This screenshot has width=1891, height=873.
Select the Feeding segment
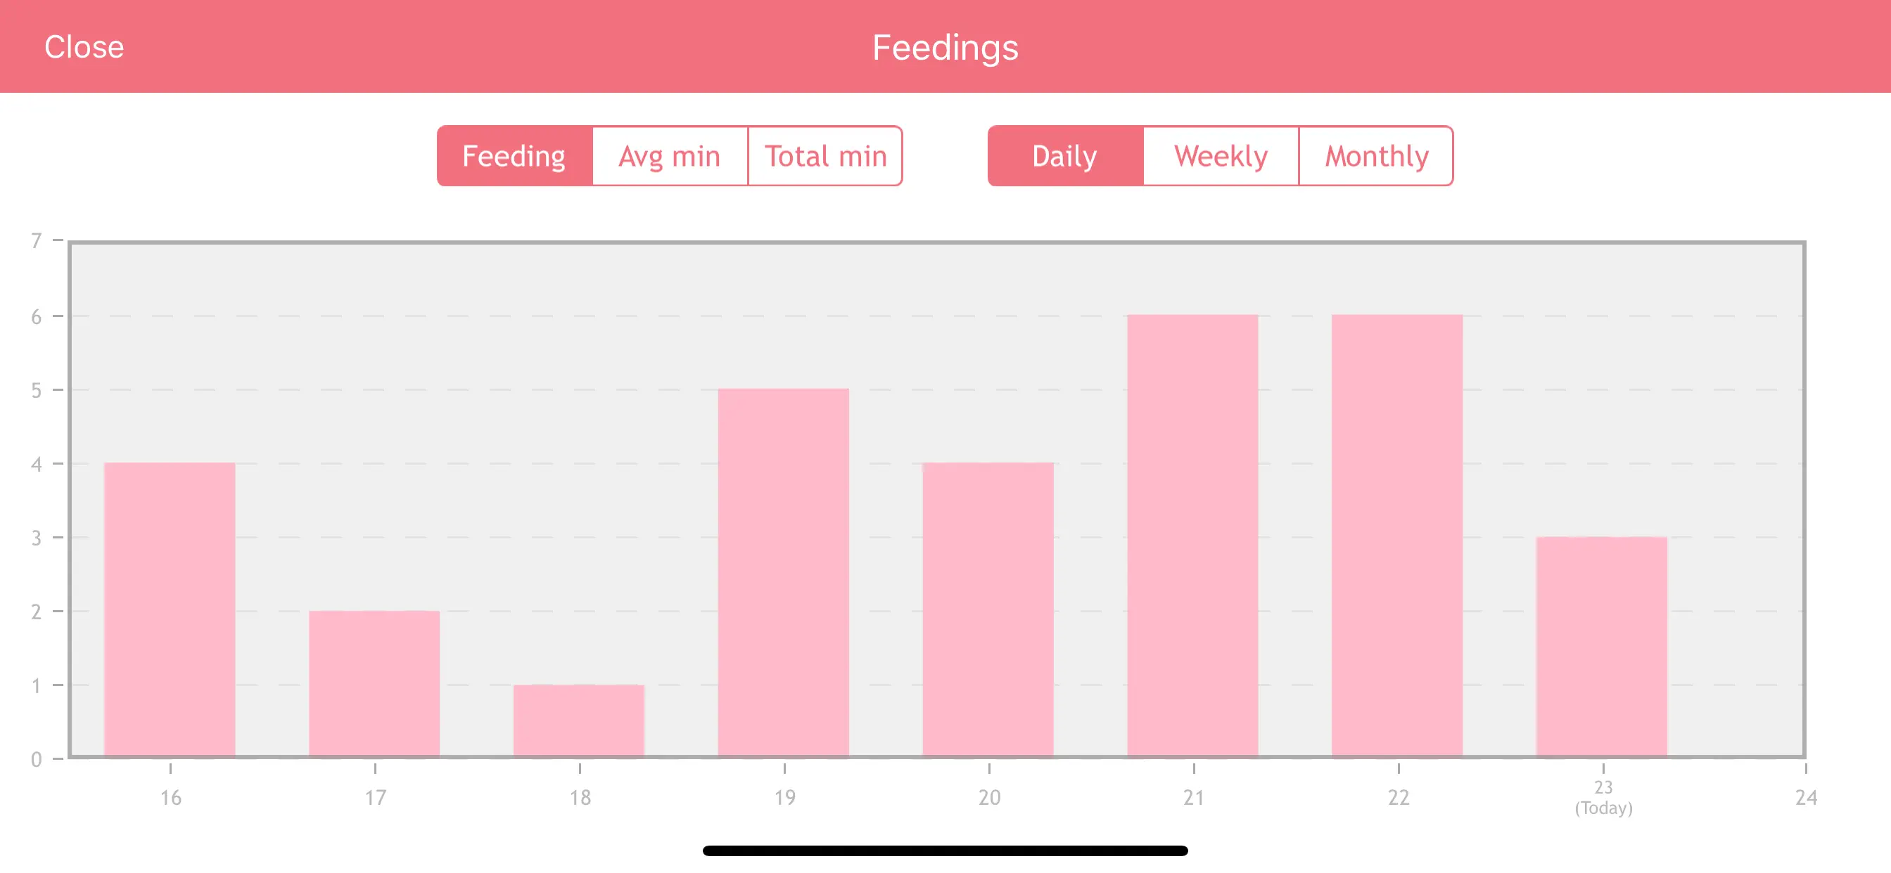click(514, 155)
